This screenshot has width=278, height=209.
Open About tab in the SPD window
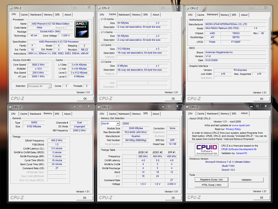tap(156, 114)
